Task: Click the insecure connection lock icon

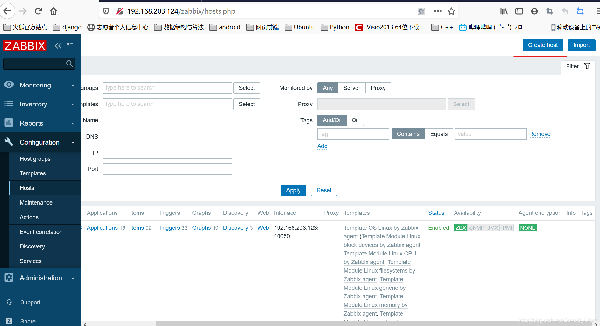Action: (x=120, y=11)
